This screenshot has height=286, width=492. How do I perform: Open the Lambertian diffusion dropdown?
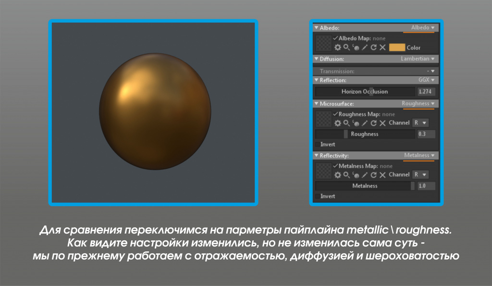pos(418,59)
